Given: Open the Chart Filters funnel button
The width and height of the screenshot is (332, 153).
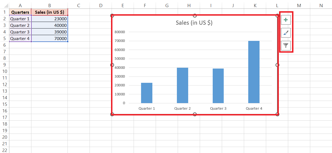Looking at the screenshot, I should [x=286, y=46].
